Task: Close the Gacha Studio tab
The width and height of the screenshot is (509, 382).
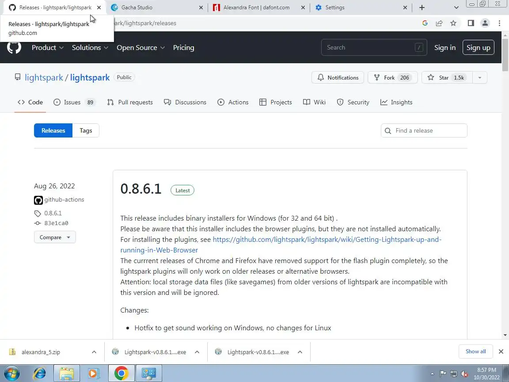Action: [x=201, y=8]
